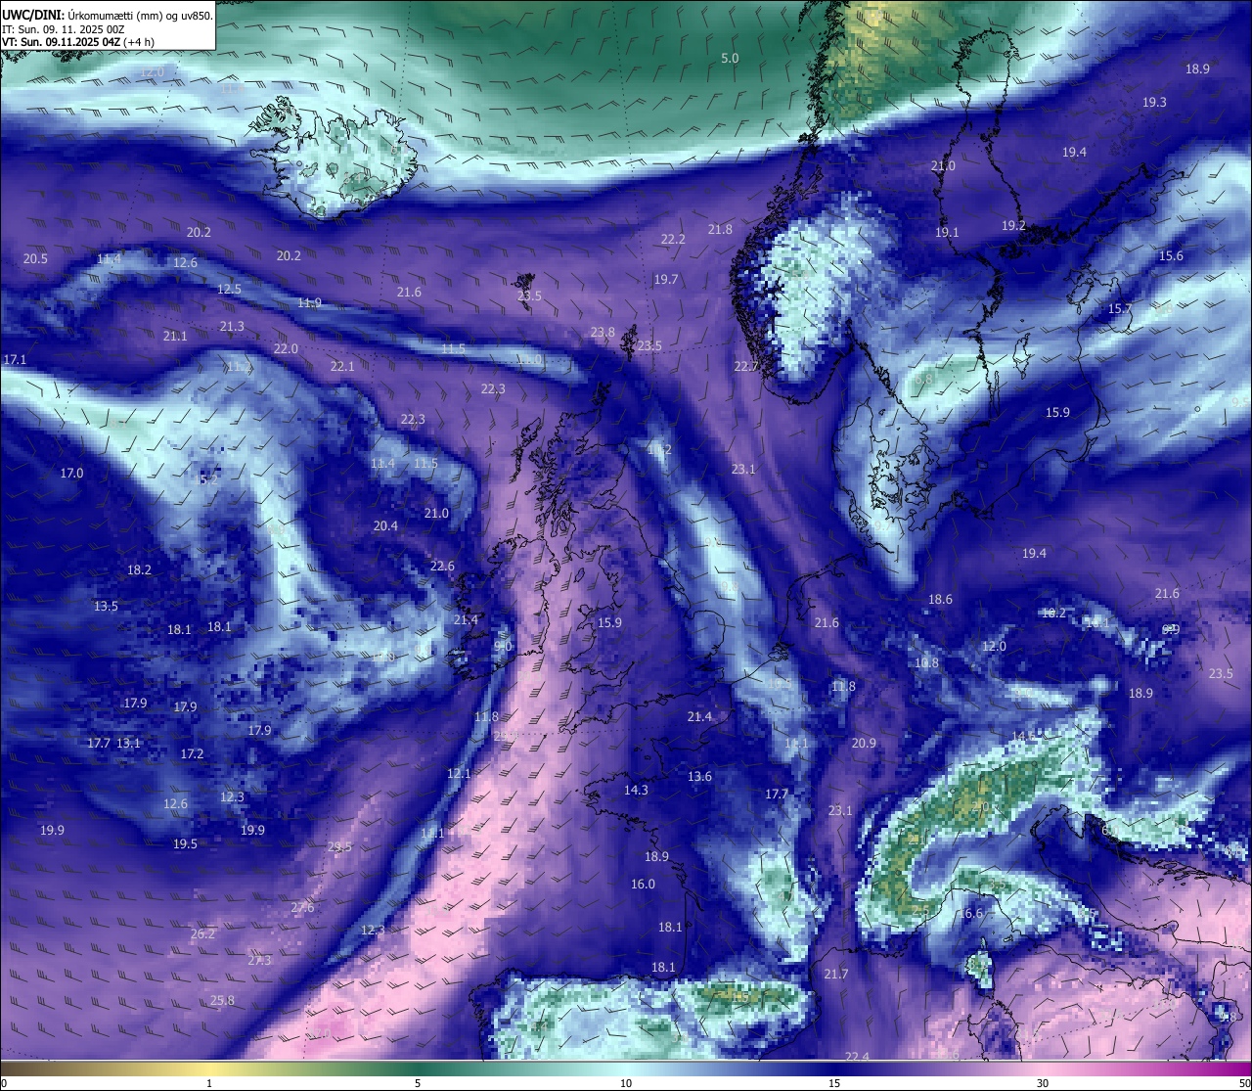Click the map value 19.1
The width and height of the screenshot is (1252, 1091).
pos(947,232)
